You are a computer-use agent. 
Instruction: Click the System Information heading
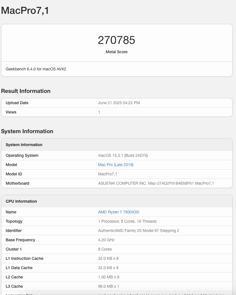[27, 131]
